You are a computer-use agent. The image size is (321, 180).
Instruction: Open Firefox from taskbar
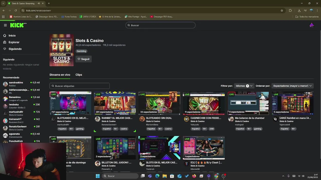coord(194,176)
